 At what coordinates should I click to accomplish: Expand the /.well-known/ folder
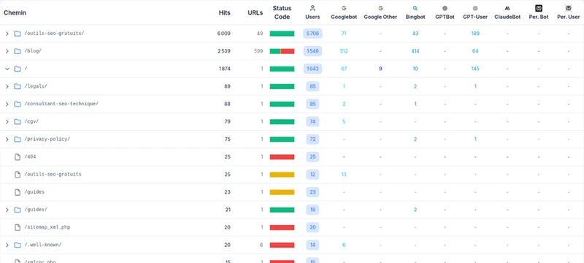tap(7, 245)
